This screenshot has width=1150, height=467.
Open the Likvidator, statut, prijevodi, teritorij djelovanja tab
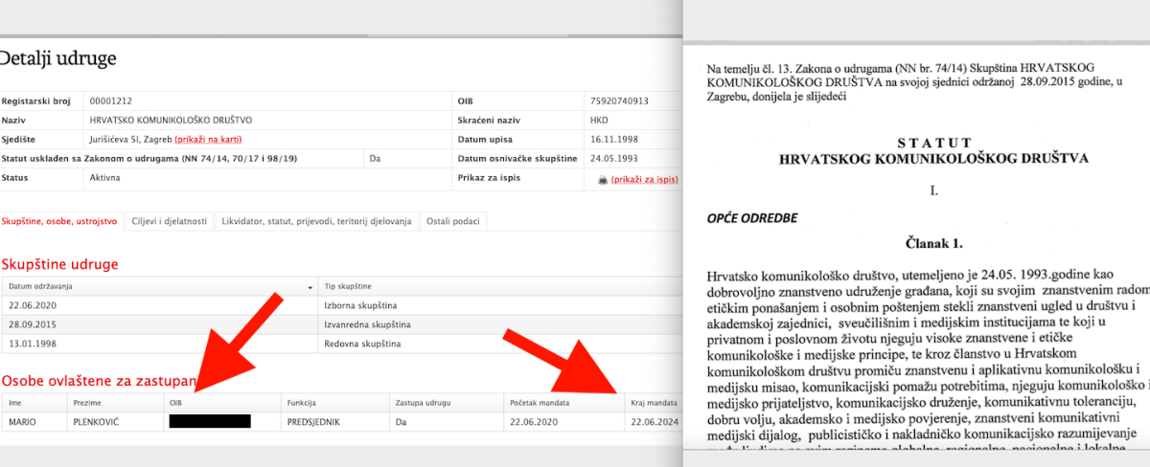coord(317,221)
